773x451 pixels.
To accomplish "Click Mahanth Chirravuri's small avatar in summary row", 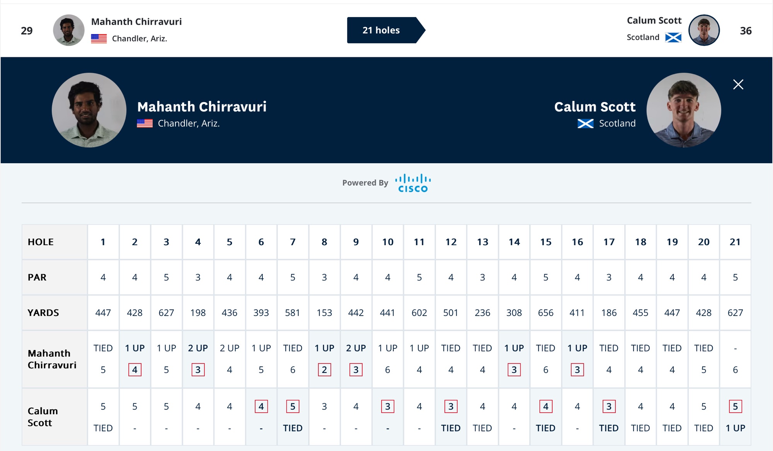I will point(69,30).
